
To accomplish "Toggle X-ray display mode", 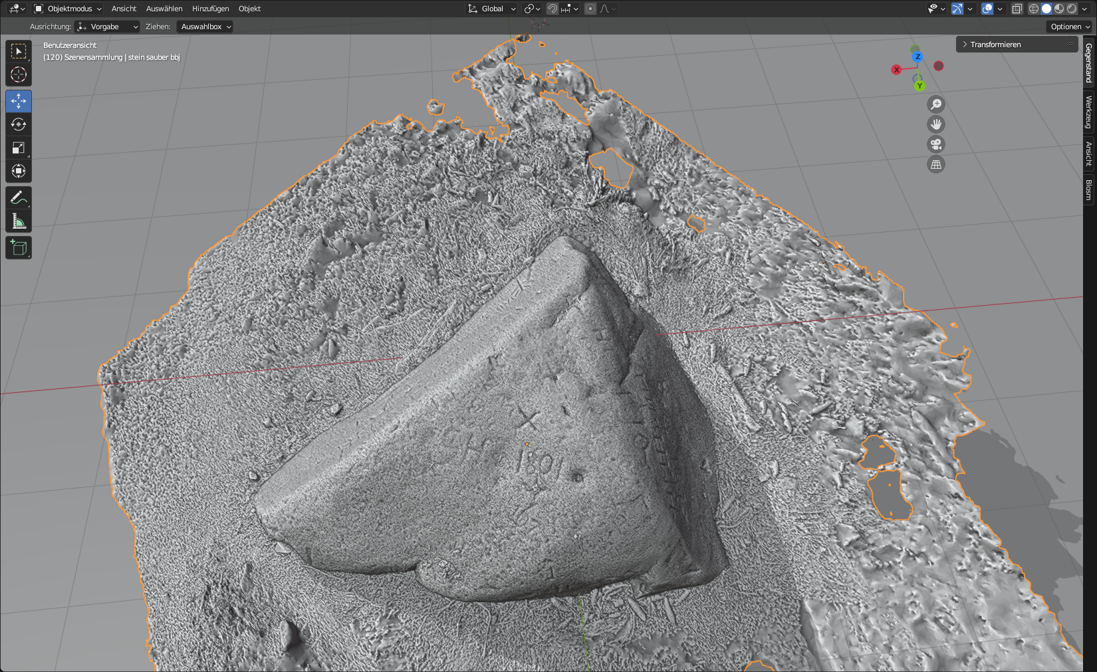I will pos(1017,9).
